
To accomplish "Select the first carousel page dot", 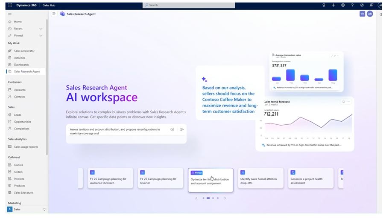I will coord(203,198).
